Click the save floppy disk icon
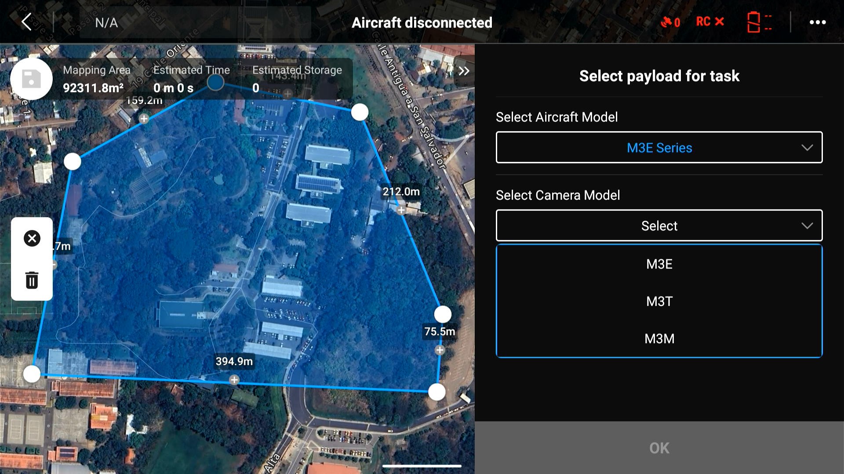 [31, 79]
